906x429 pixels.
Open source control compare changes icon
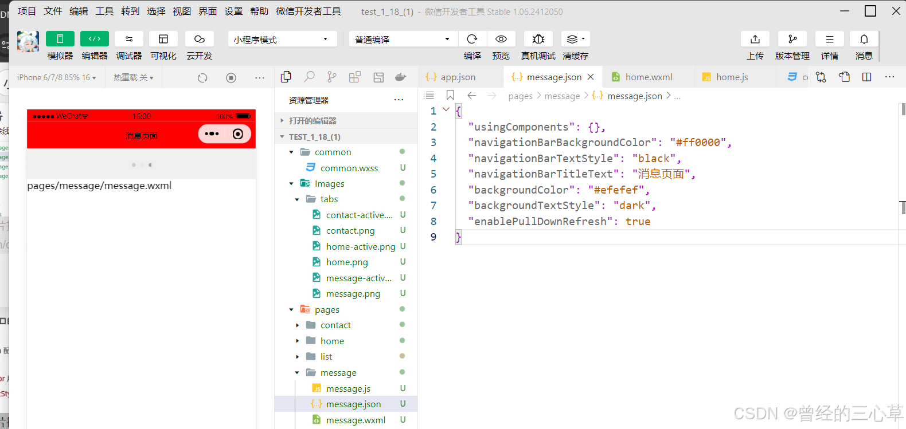(821, 77)
